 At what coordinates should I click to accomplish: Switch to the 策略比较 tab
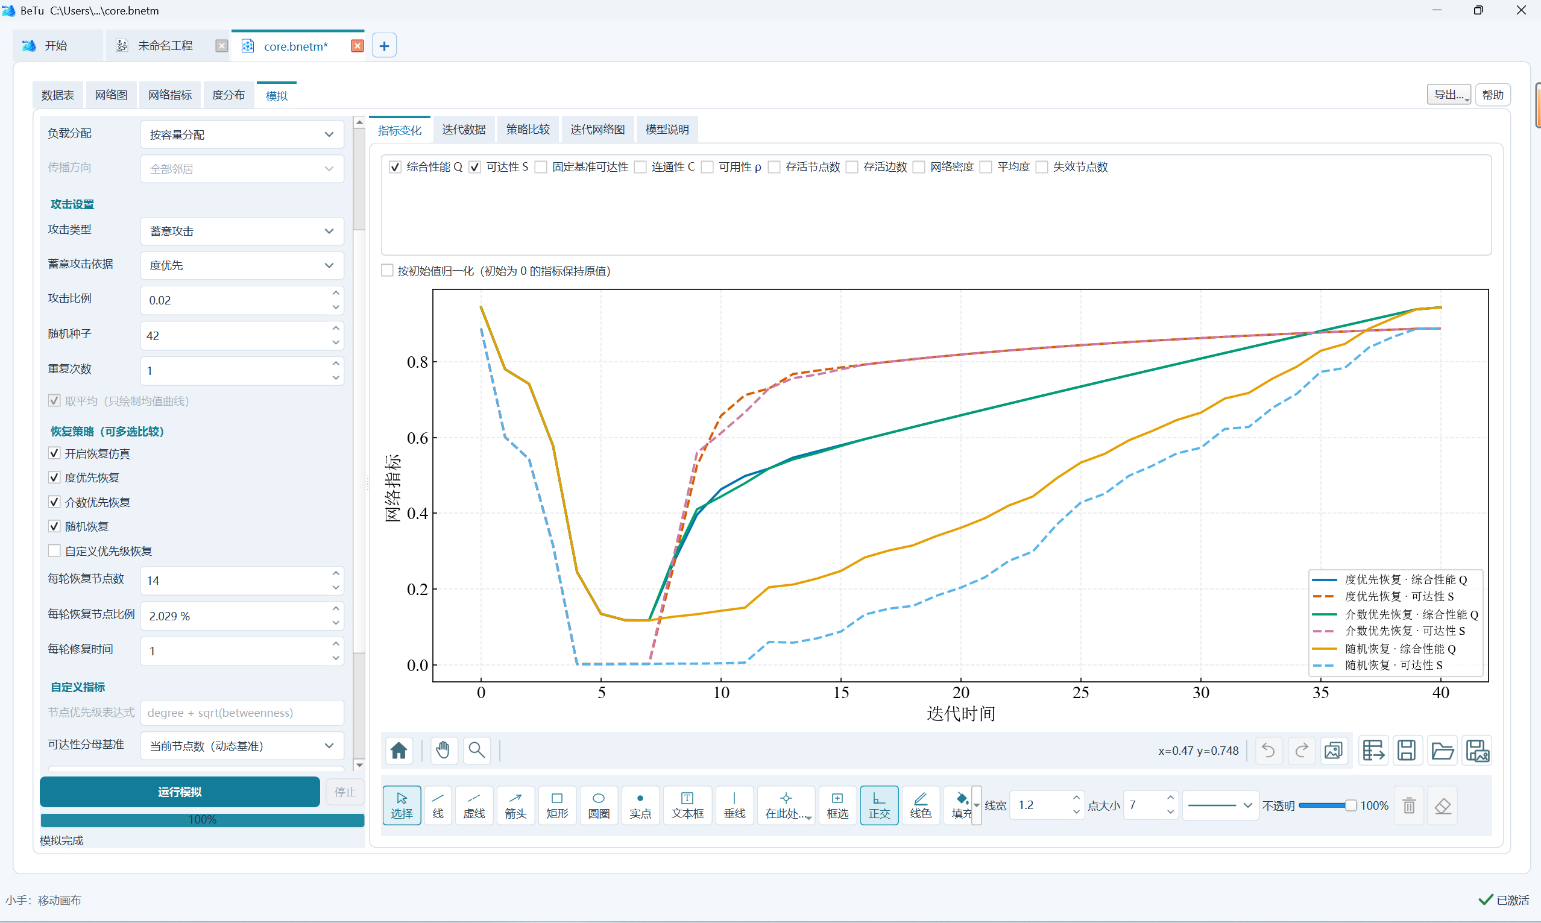pyautogui.click(x=528, y=130)
